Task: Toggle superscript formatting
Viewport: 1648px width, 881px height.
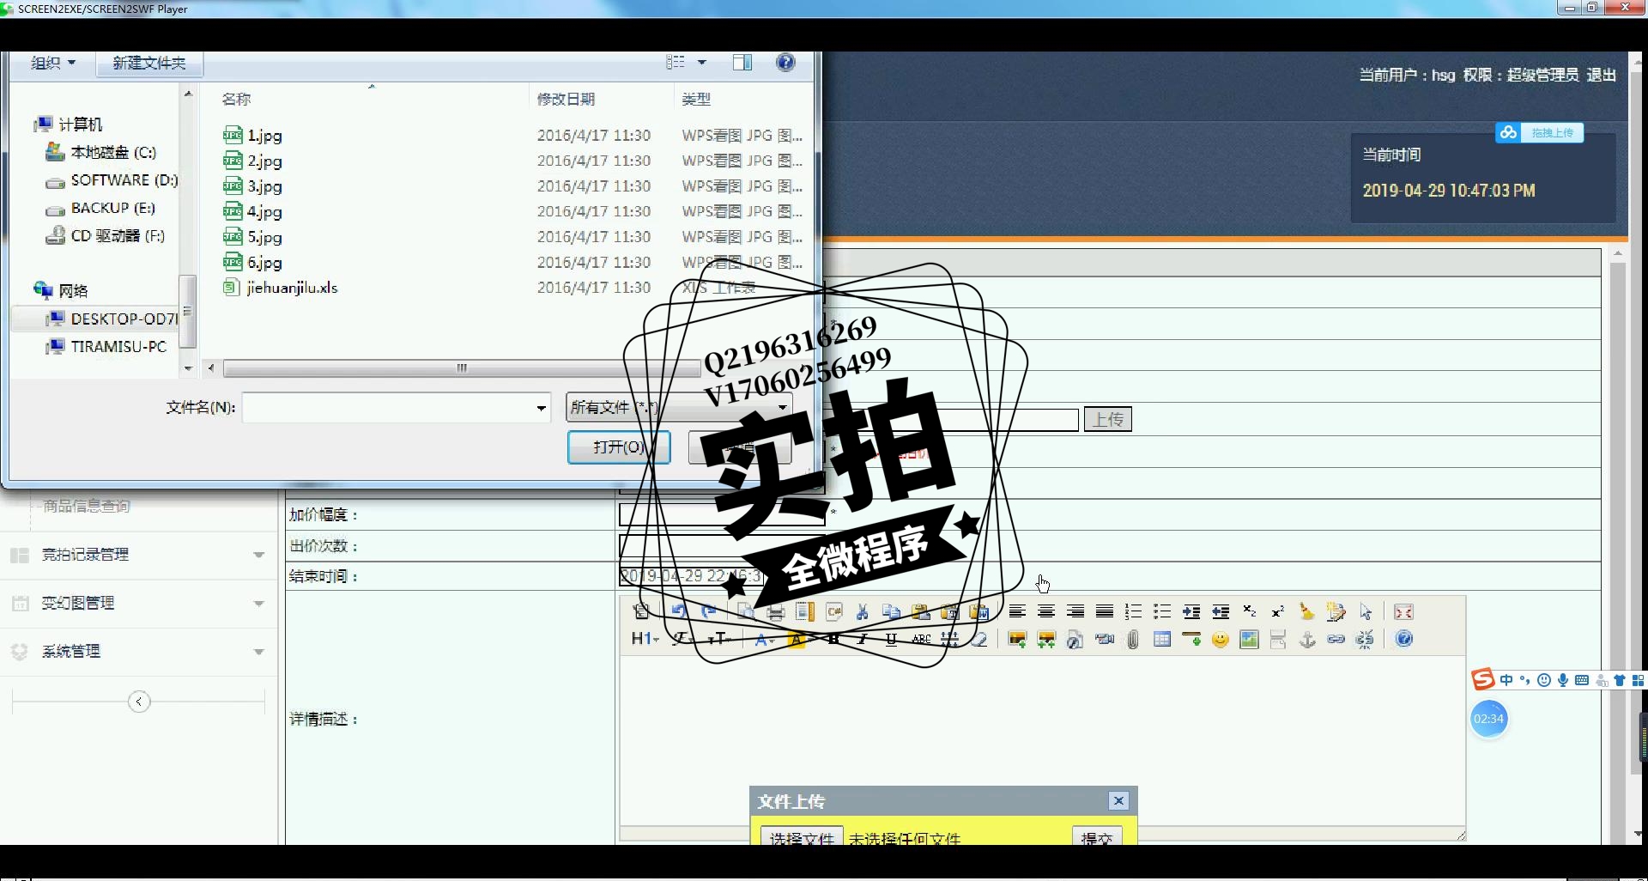Action: coord(1278,612)
